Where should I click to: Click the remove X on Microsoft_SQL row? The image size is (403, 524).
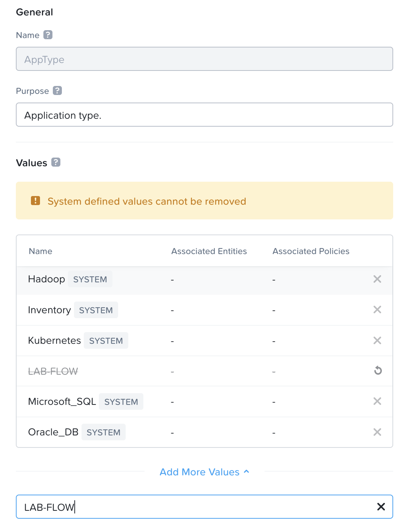click(377, 401)
